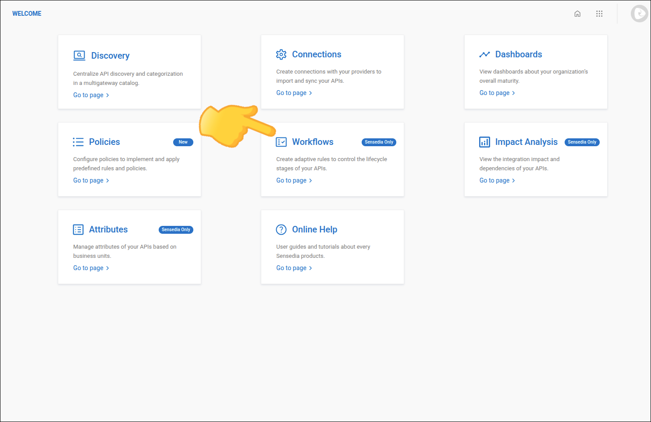Viewport: 651px width, 422px height.
Task: Click the Discovery magnifier icon
Action: coord(79,55)
